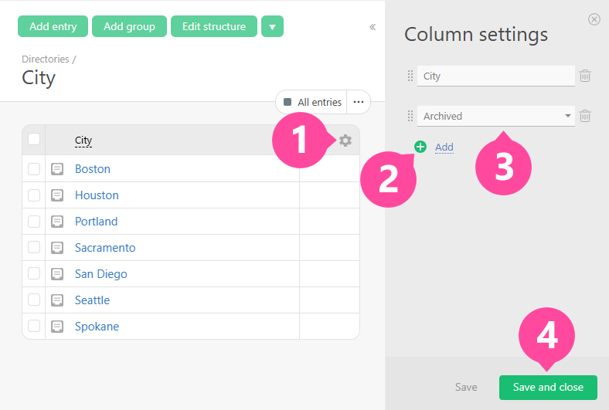The height and width of the screenshot is (410, 609).
Task: Select the All entries filter
Action: pos(312,102)
